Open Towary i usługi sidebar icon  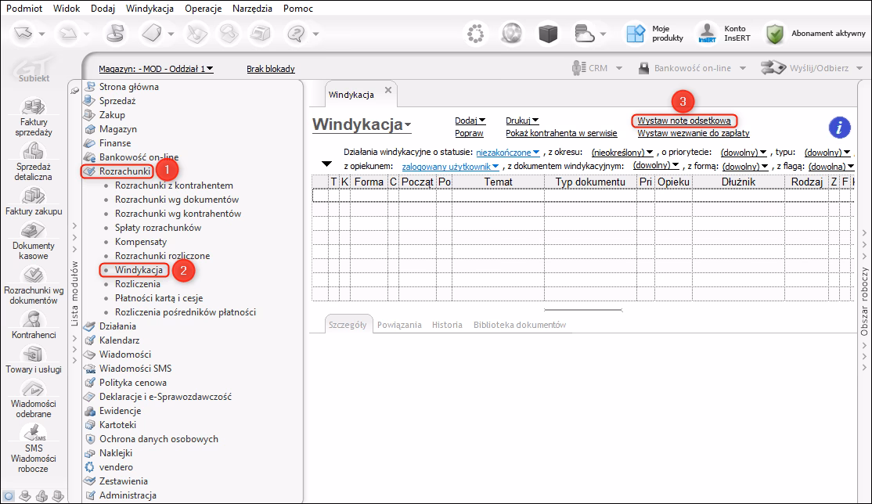click(x=32, y=354)
